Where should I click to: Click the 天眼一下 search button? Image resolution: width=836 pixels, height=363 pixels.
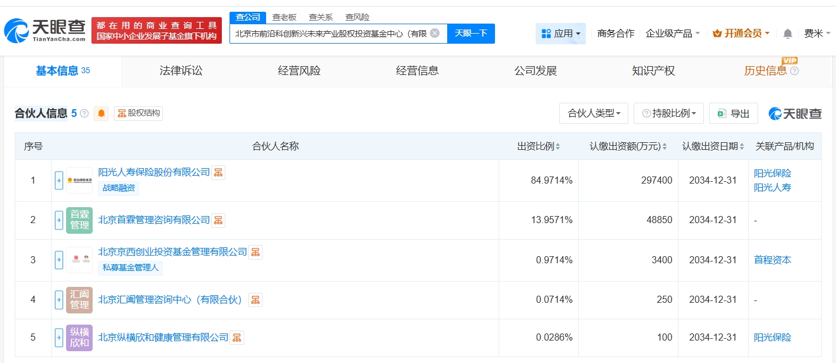click(471, 33)
